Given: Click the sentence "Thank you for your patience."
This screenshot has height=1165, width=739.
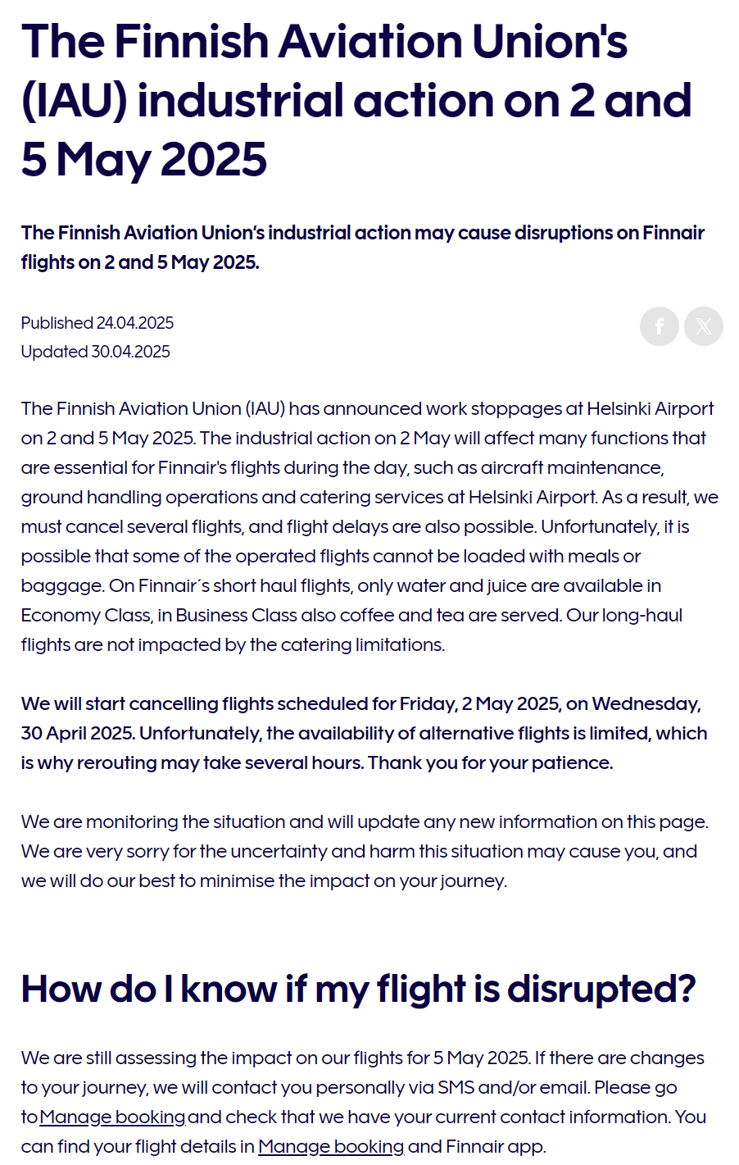Looking at the screenshot, I should tap(490, 762).
